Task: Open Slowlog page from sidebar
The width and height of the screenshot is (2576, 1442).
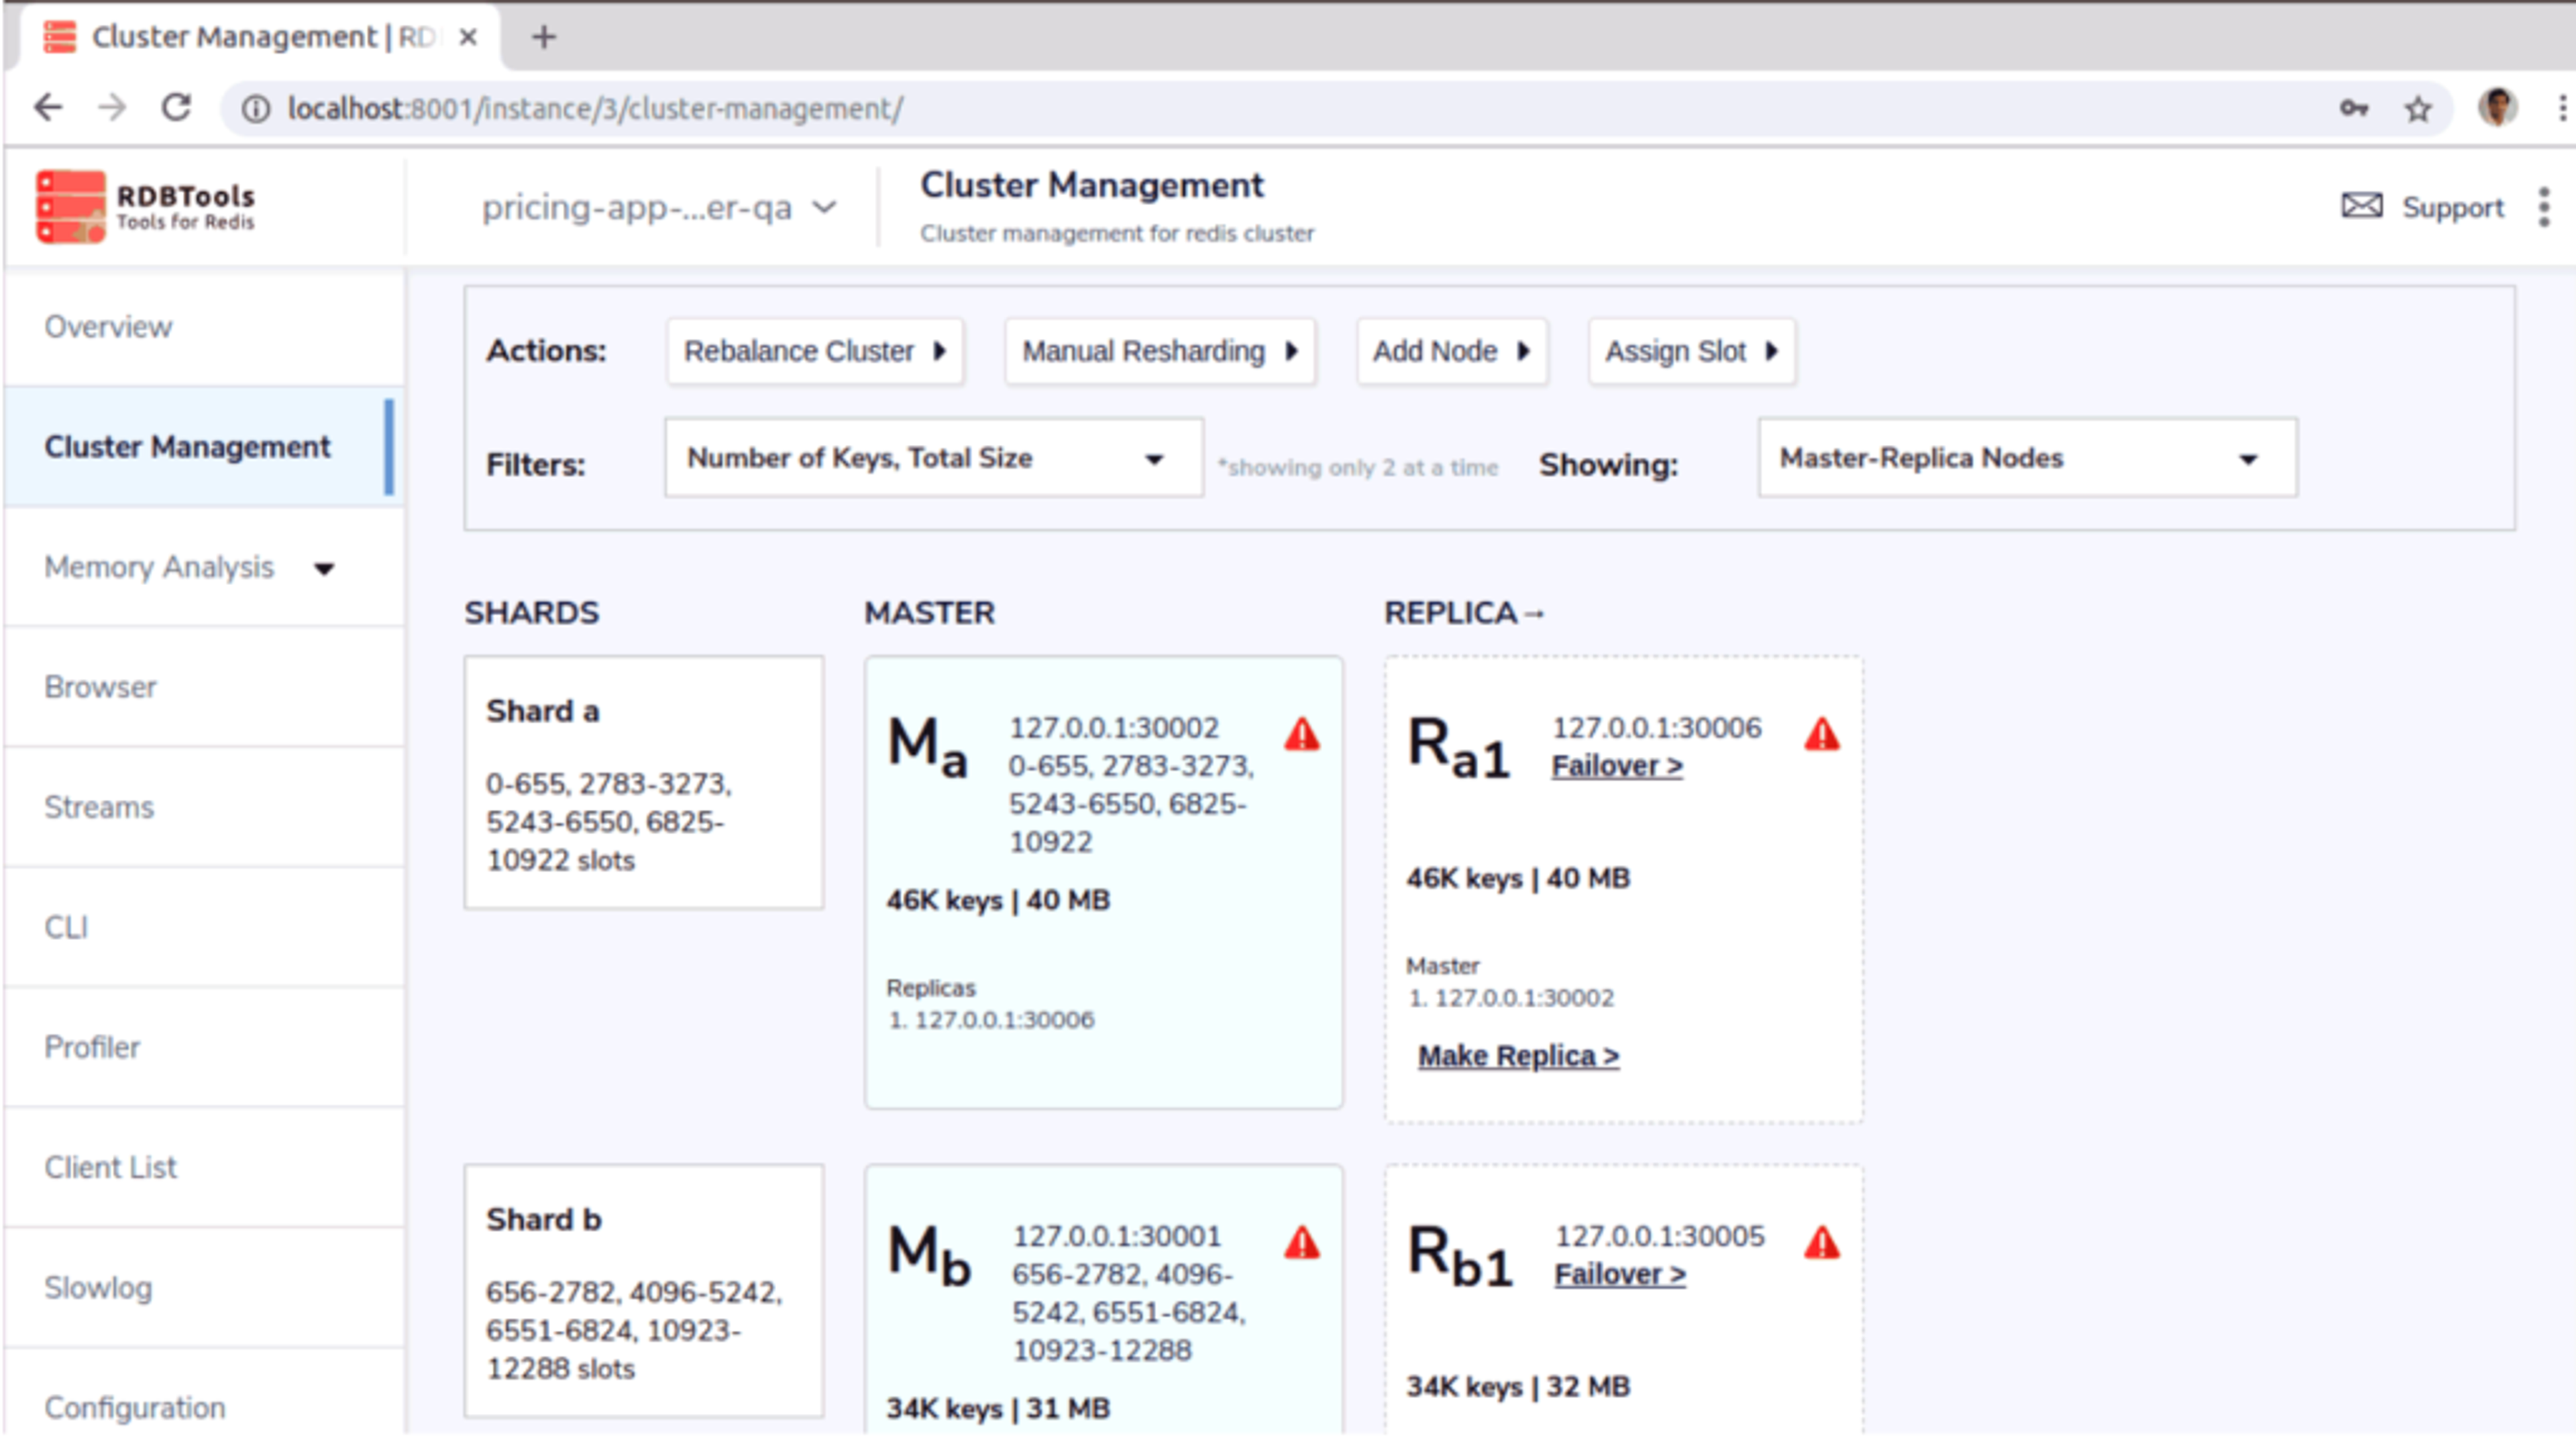Action: click(x=98, y=1287)
